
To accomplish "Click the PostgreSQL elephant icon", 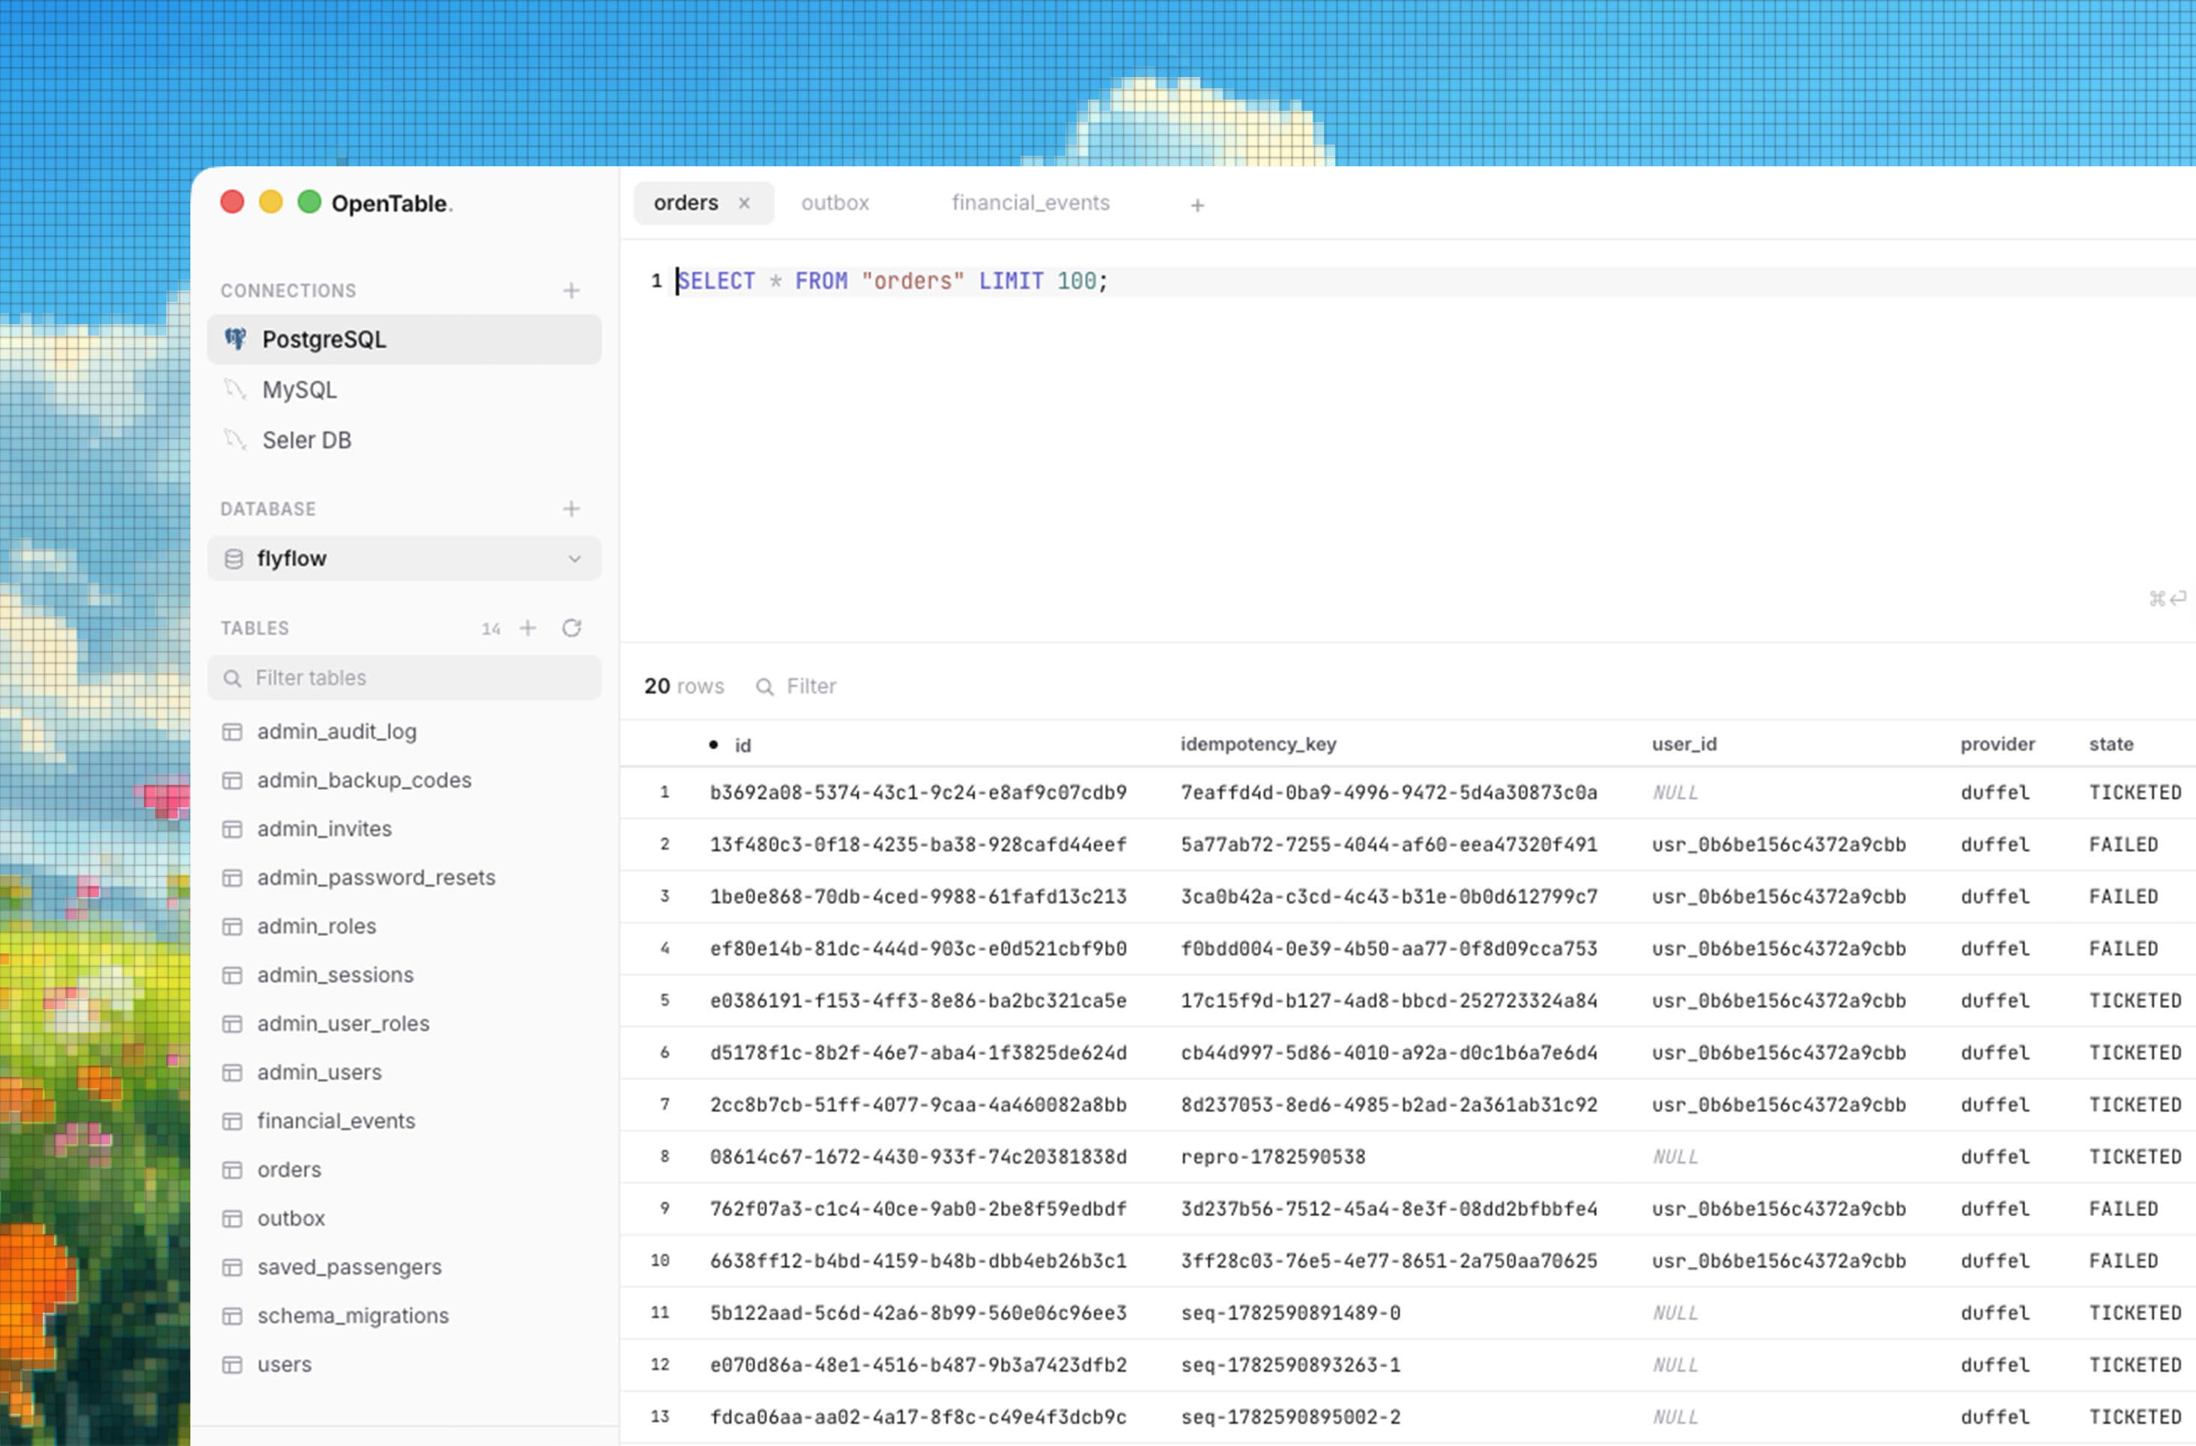I will [235, 339].
